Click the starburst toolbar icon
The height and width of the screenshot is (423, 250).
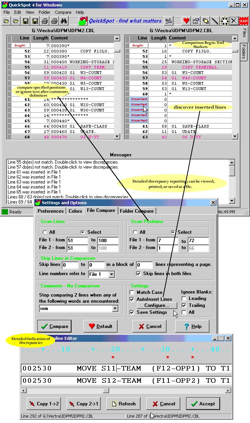click(x=224, y=21)
